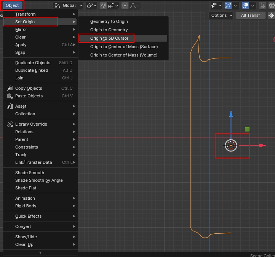Open the Object menu

[12, 5]
